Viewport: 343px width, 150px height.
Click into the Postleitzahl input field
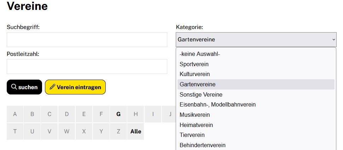87,67
